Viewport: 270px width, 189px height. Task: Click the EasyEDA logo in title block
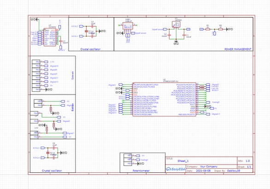(176, 169)
